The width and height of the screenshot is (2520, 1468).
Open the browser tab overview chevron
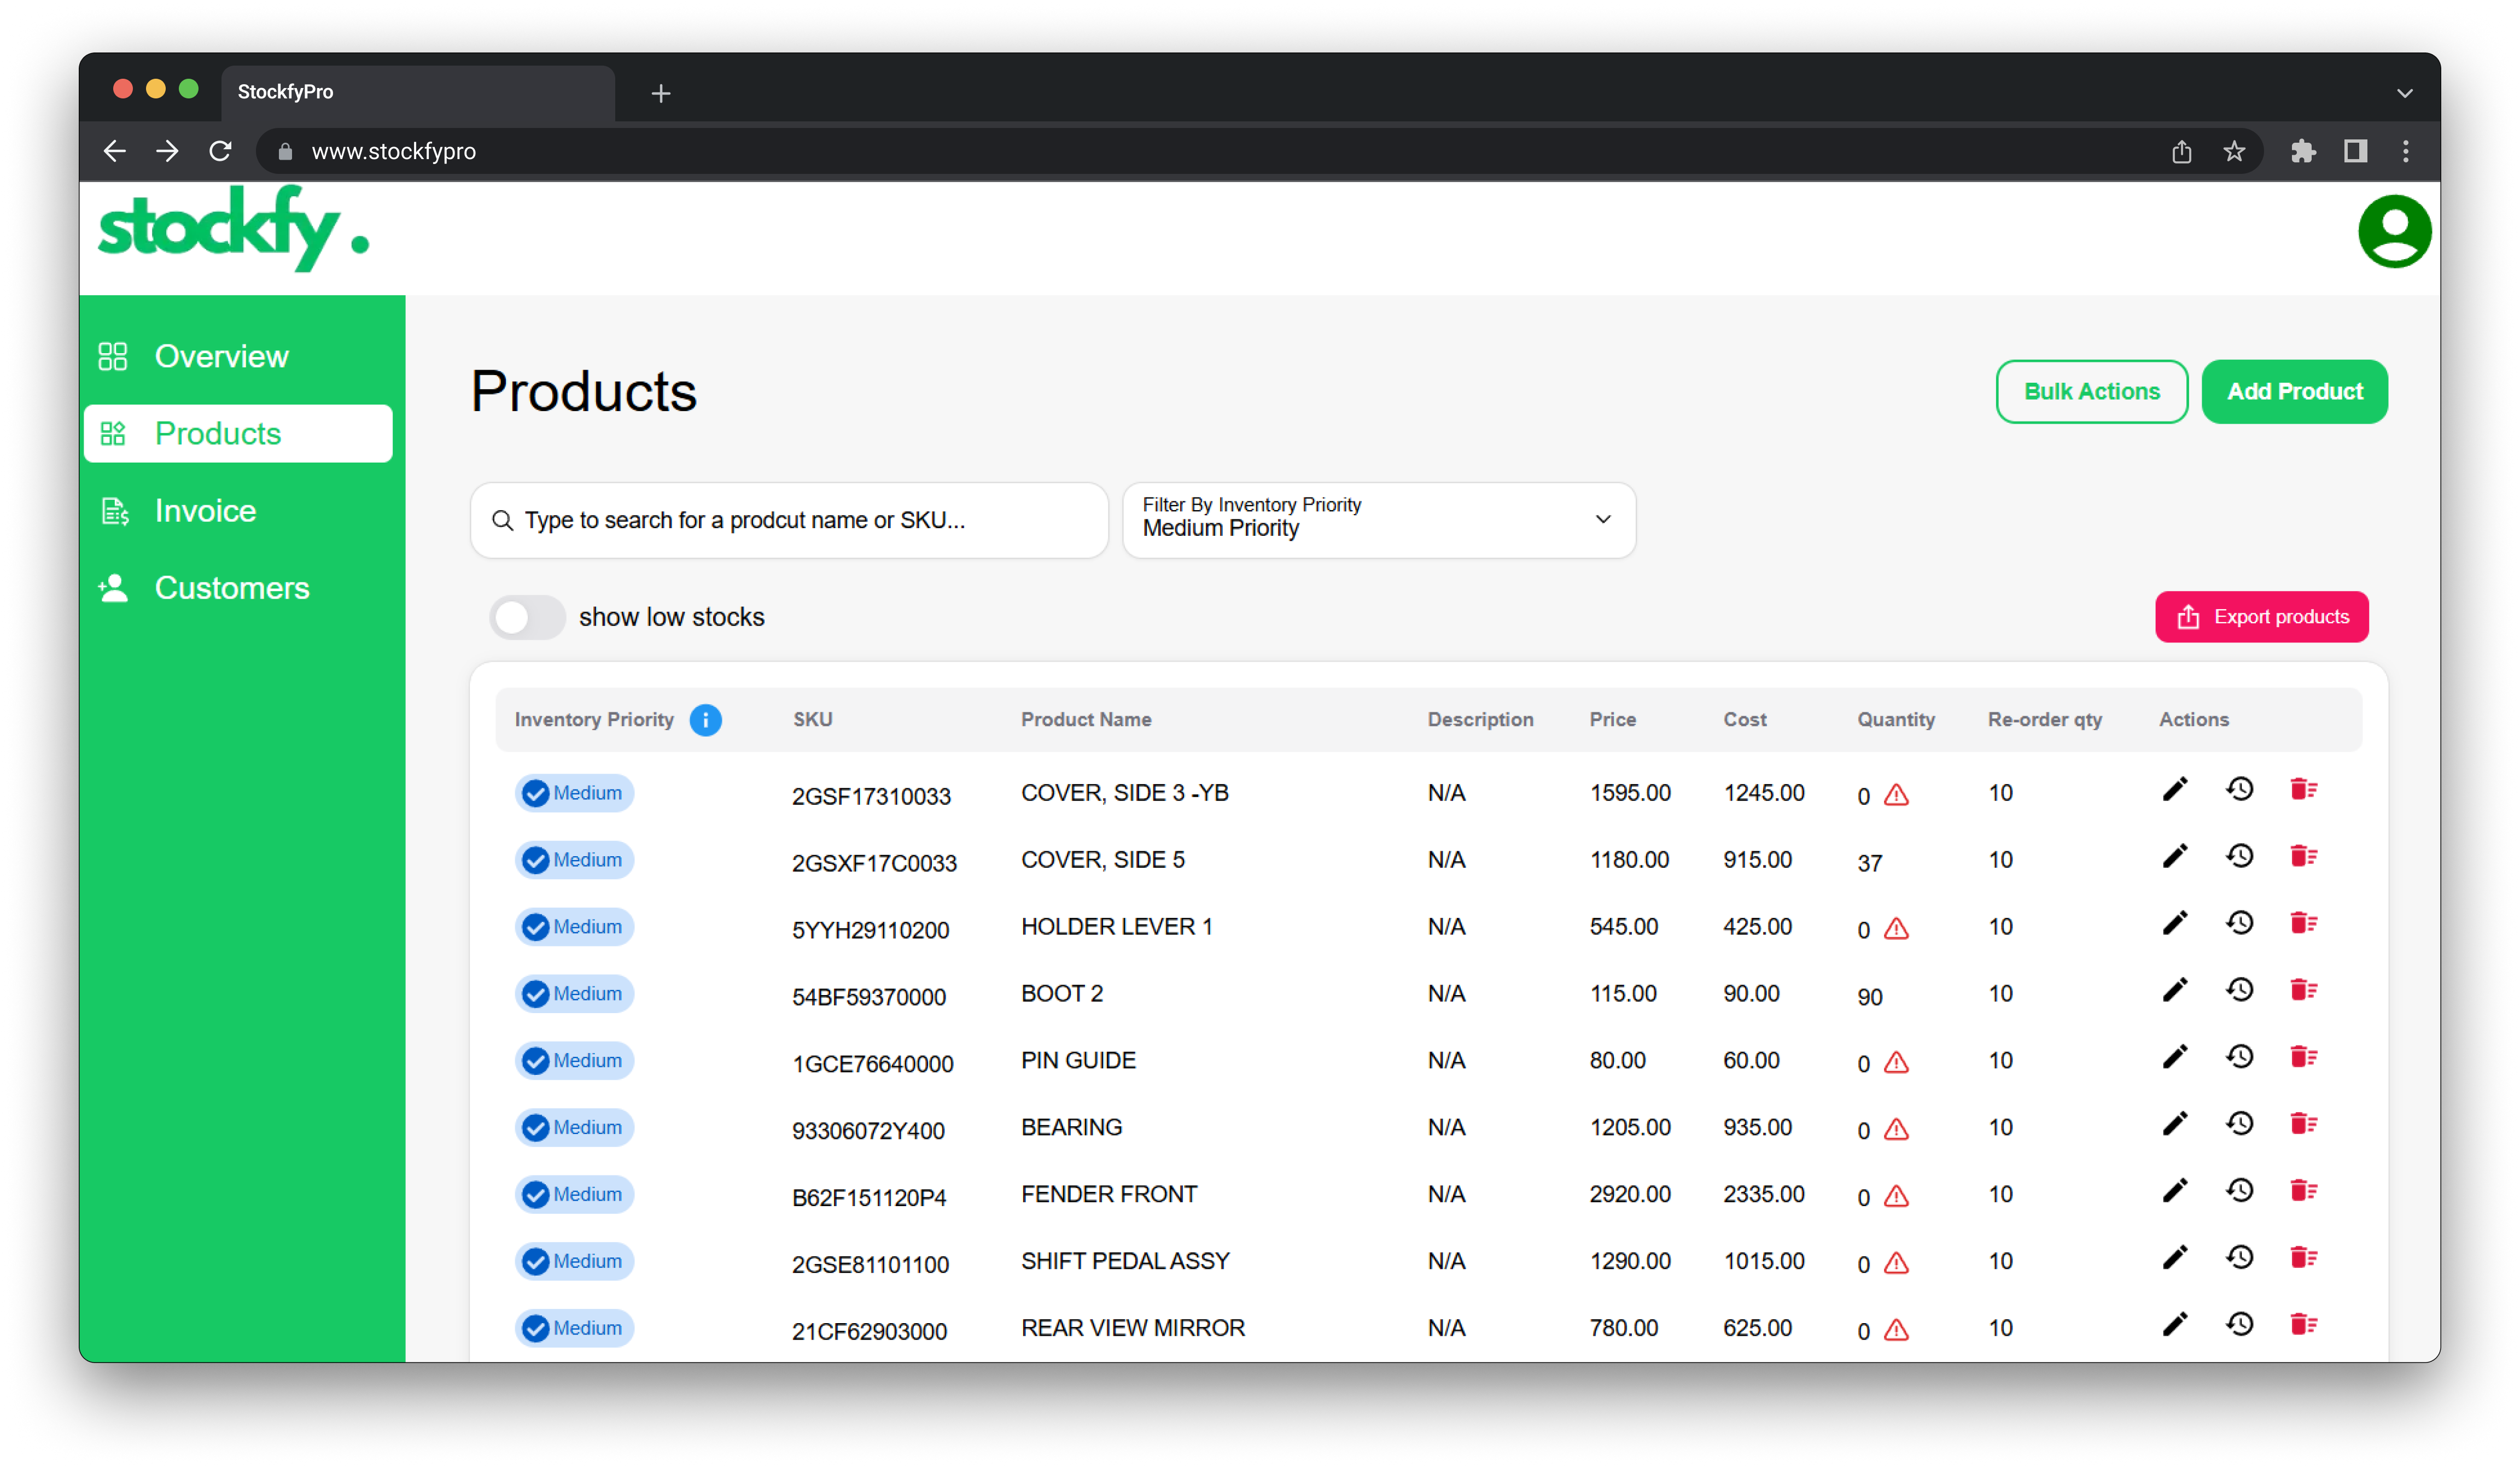[2404, 92]
